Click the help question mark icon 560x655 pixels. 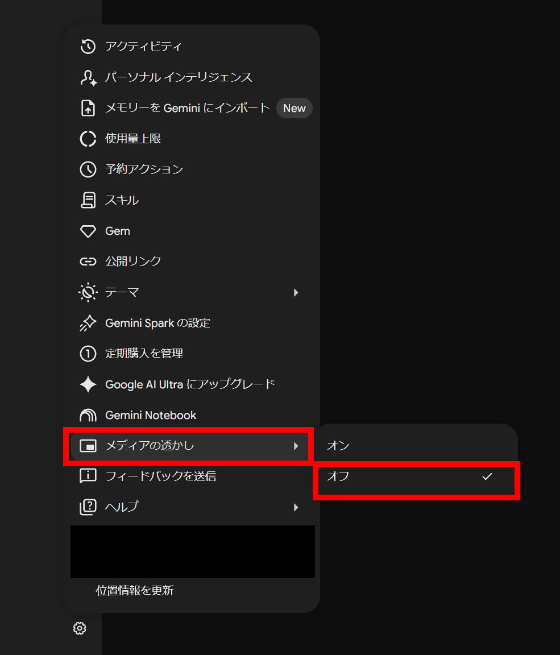[x=88, y=507]
